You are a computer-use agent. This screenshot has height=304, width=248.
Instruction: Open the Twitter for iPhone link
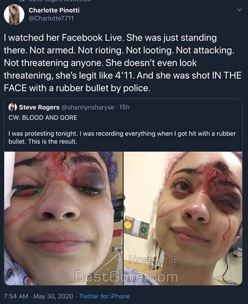[x=105, y=296]
